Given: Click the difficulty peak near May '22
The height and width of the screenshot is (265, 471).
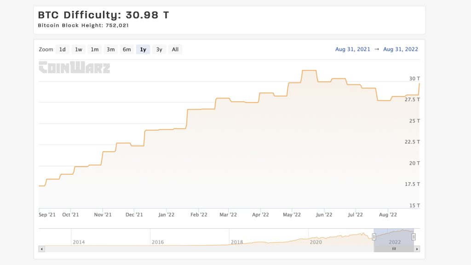Looking at the screenshot, I should pos(308,70).
